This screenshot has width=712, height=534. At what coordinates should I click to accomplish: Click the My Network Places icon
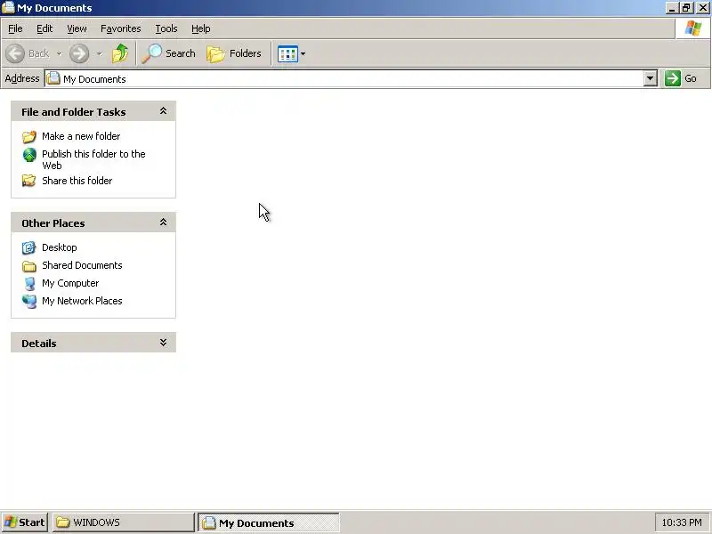[x=29, y=301]
